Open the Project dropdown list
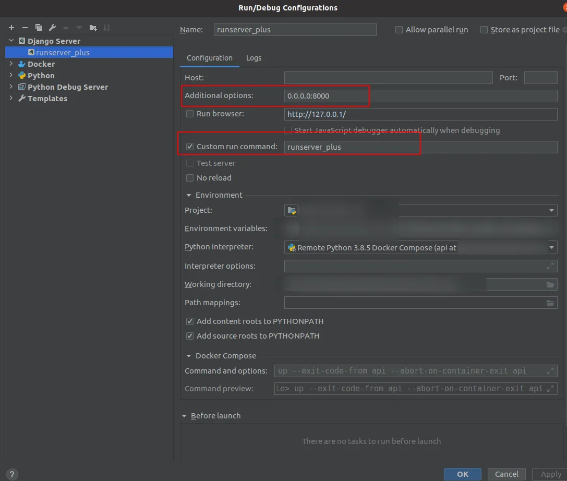Viewport: 567px width, 481px height. (551, 210)
